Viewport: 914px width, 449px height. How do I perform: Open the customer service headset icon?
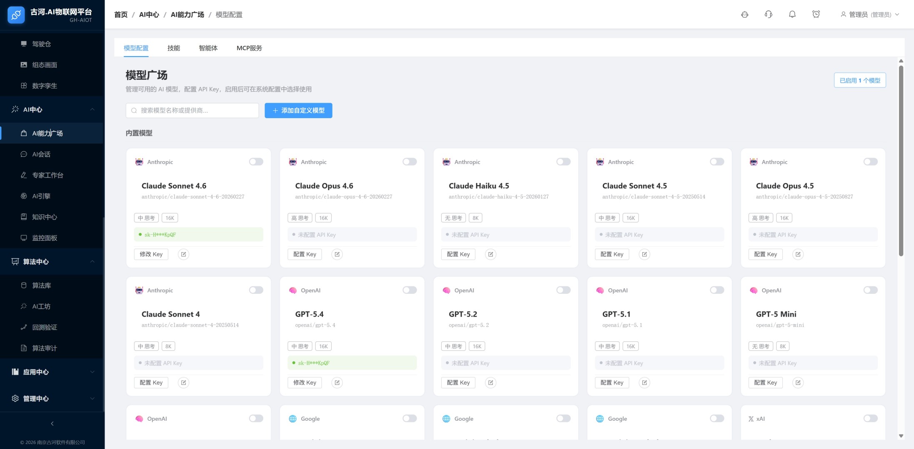(x=768, y=15)
